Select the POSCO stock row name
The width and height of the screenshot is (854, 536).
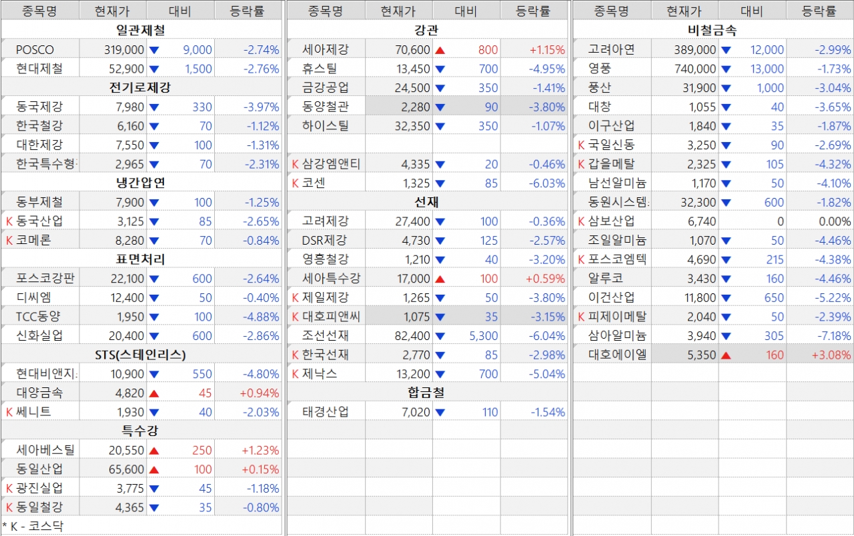click(x=35, y=49)
